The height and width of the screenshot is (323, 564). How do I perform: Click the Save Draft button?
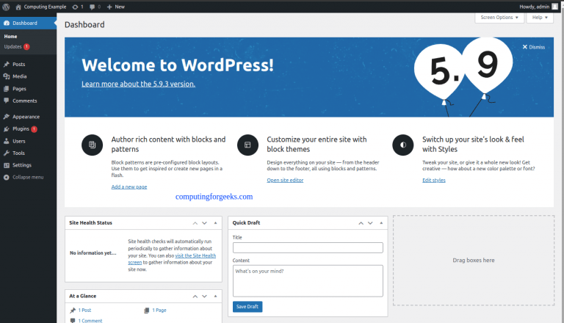247,307
